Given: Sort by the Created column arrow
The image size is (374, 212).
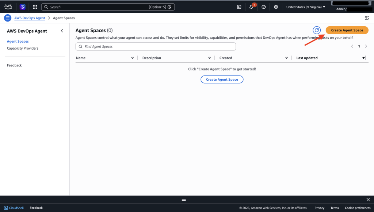Looking at the screenshot, I should tap(286, 58).
